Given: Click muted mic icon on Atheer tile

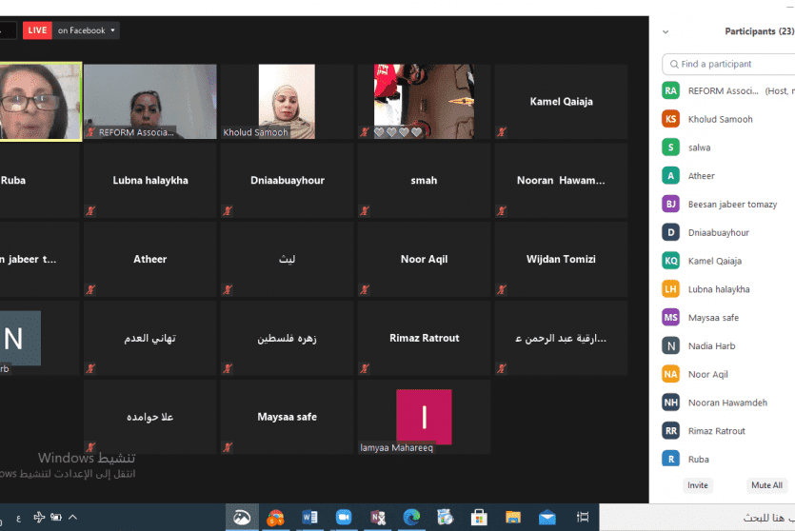Looking at the screenshot, I should coord(90,289).
